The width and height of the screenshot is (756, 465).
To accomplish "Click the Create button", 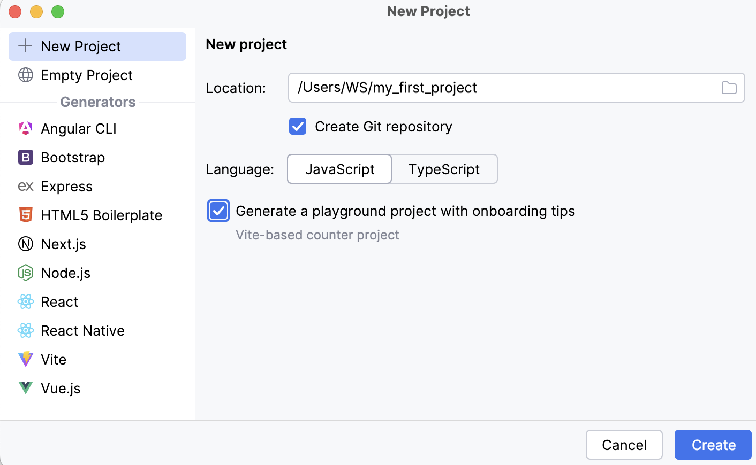I will pyautogui.click(x=713, y=445).
